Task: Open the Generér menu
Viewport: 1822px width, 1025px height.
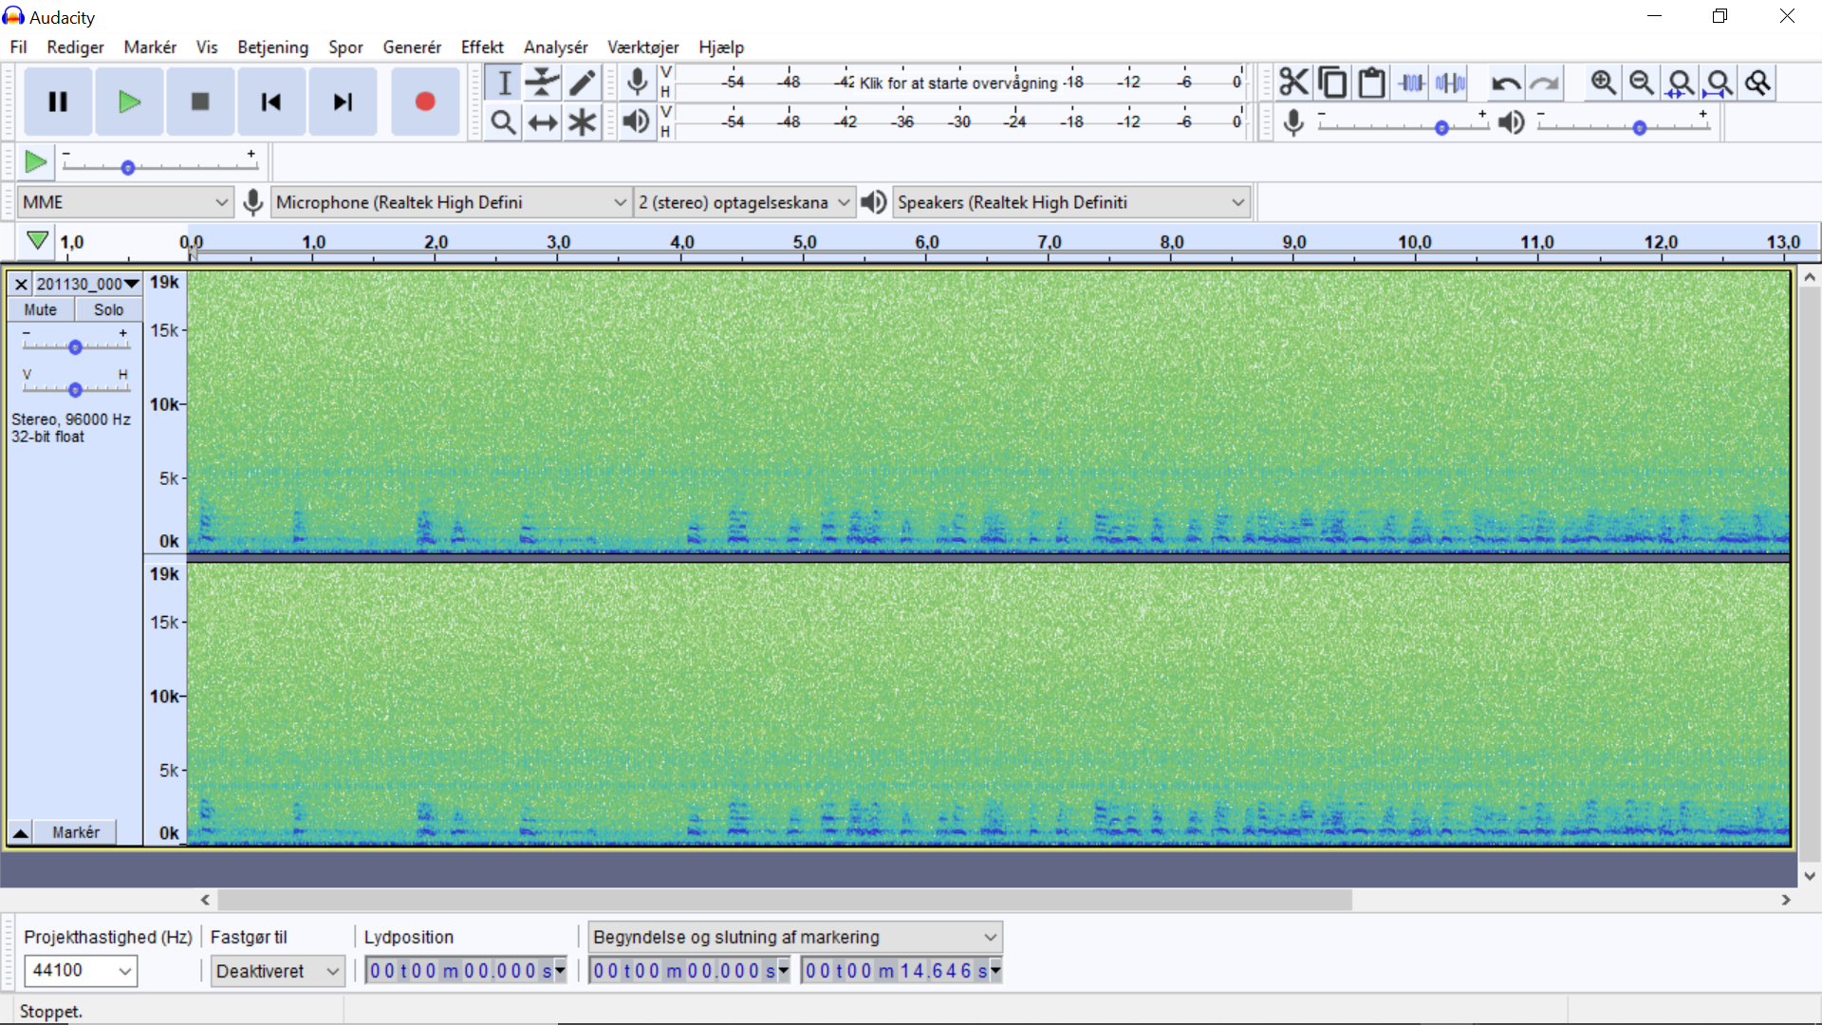Action: 412,47
